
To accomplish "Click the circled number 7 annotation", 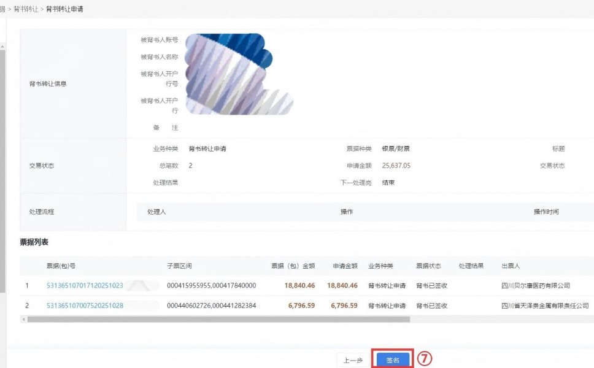I will tap(425, 359).
